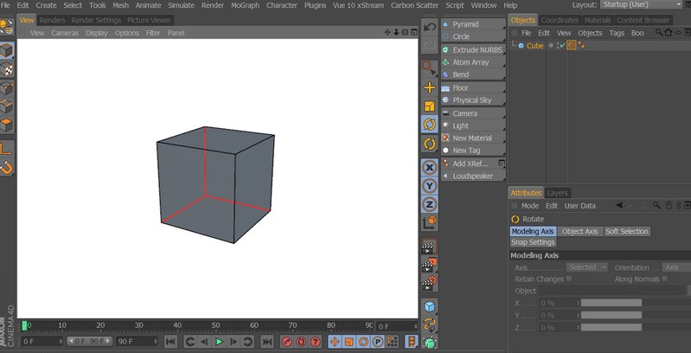Open the Orientation dropdown

click(x=677, y=267)
